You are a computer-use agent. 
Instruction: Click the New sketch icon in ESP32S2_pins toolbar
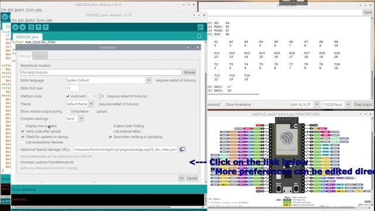[31, 28]
